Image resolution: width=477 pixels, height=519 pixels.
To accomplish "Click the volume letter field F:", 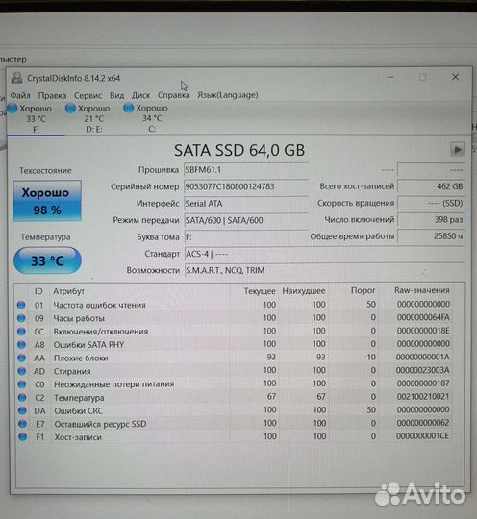I will (x=245, y=237).
